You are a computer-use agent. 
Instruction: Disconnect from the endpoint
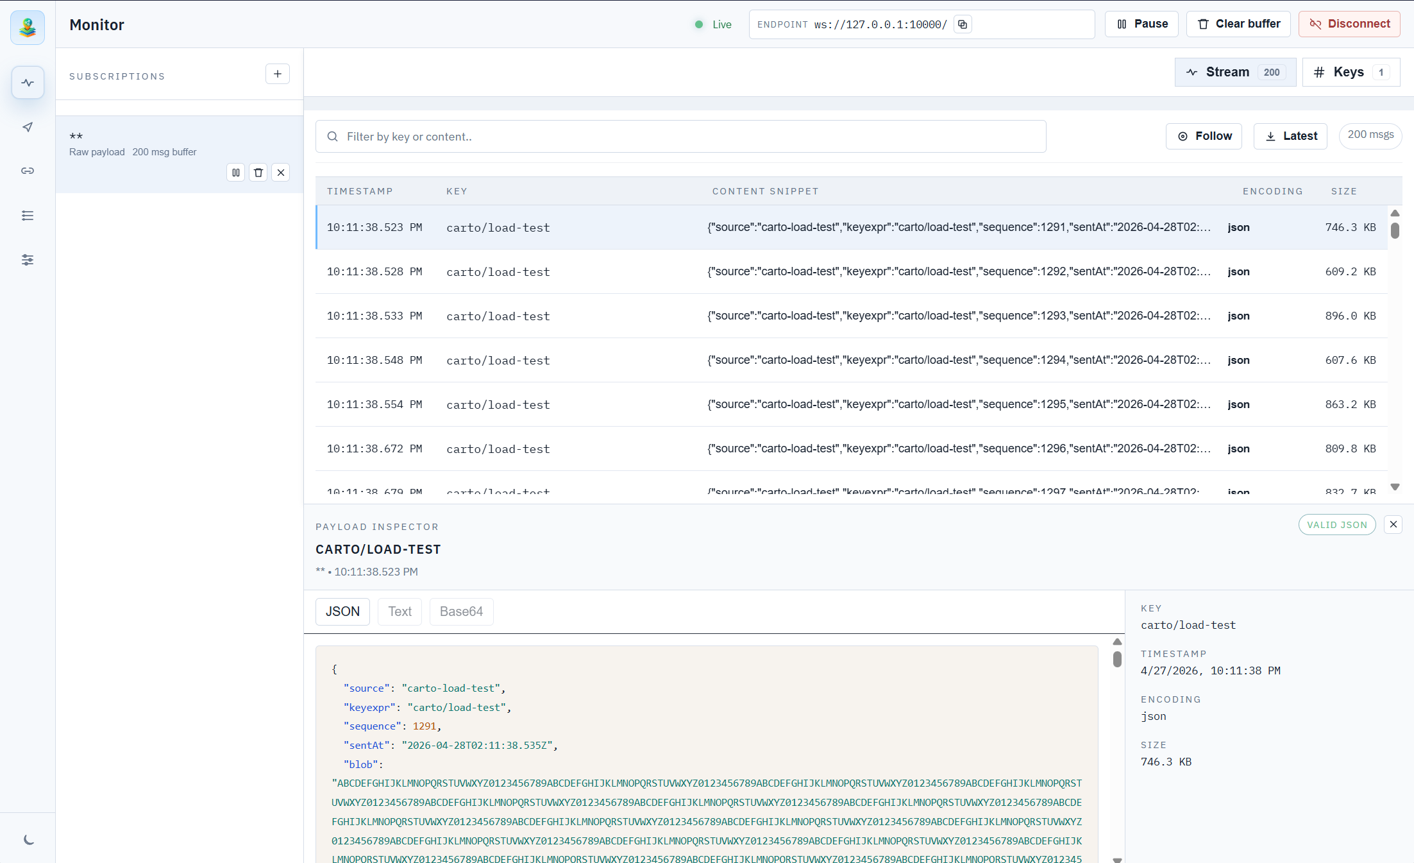pos(1350,24)
